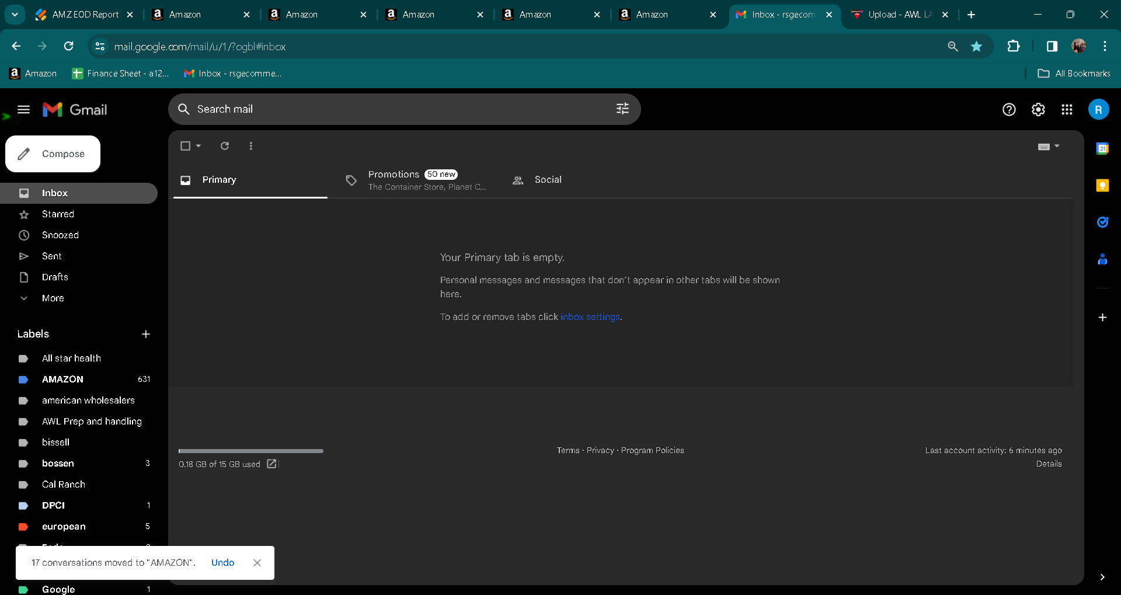Click the storage usage progress bar
Screen dimensions: 1121x595
coord(251,451)
